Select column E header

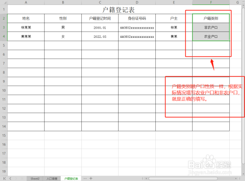pos(174,2)
